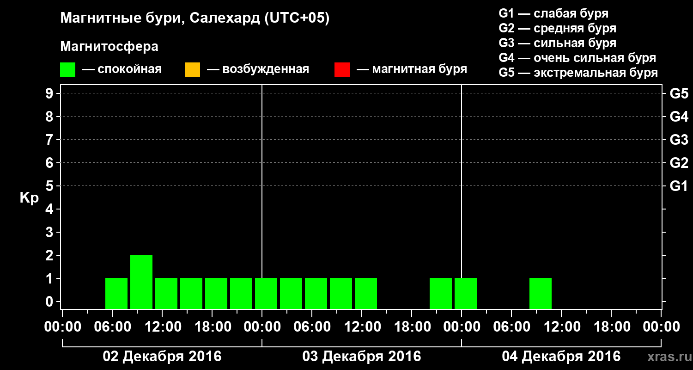This screenshot has width=693, height=370.
Task: Click the 03 Декабря bar just before midnight
Action: click(x=441, y=293)
